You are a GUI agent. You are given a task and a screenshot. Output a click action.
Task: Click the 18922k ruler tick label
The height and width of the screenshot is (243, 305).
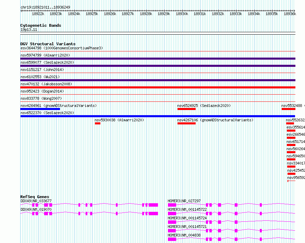coord(38,14)
